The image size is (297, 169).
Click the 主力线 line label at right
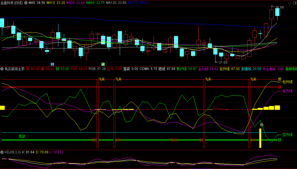[288, 91]
